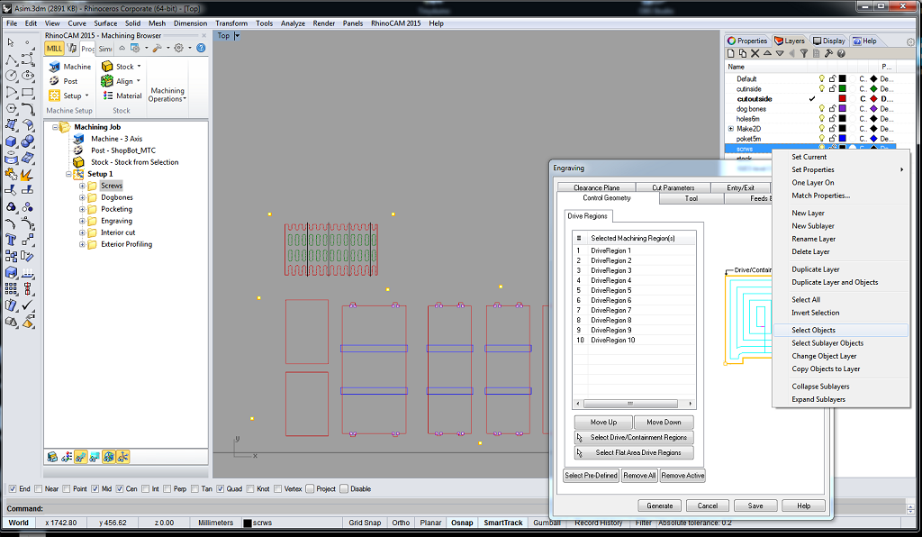922x537 pixels.
Task: Toggle the Project osnap checkbox
Action: pyautogui.click(x=310, y=488)
